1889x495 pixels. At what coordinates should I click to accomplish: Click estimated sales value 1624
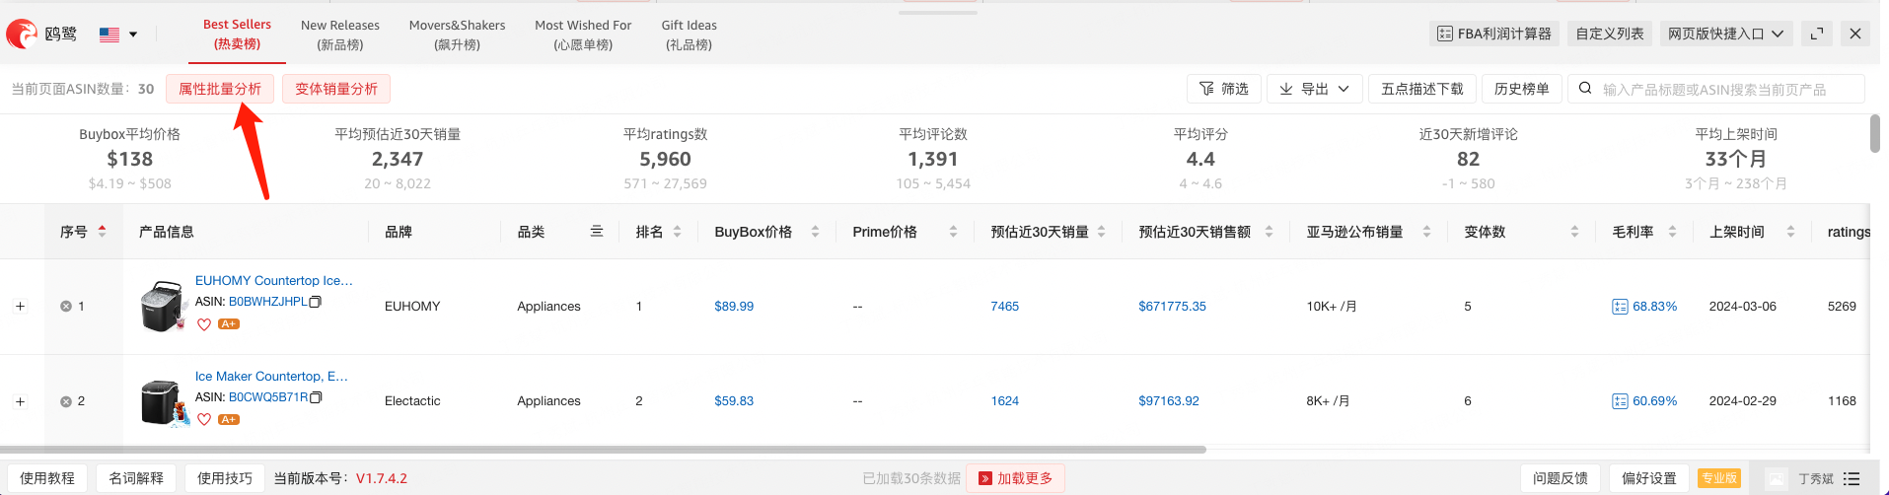pos(1005,401)
